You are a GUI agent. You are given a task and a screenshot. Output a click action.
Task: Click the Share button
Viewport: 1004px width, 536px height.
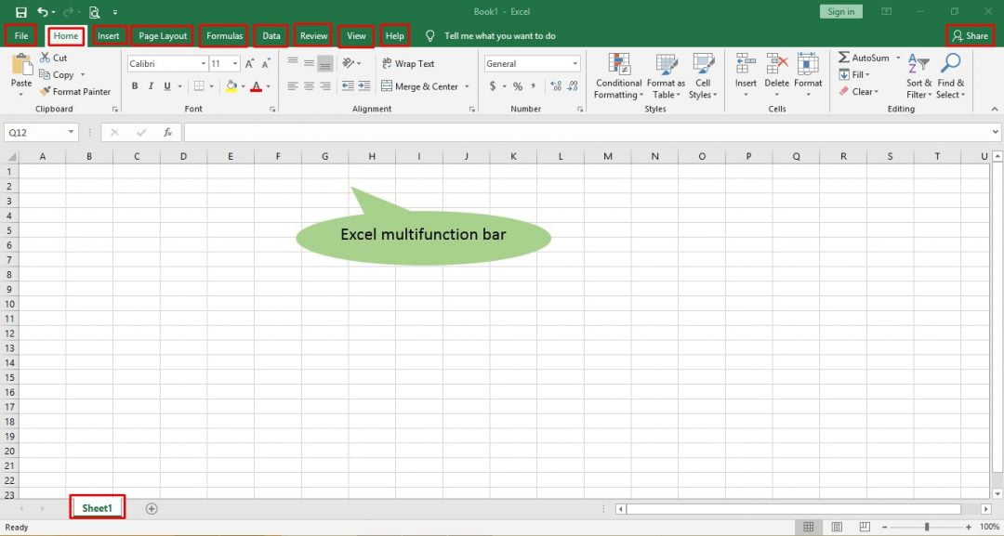tap(971, 35)
